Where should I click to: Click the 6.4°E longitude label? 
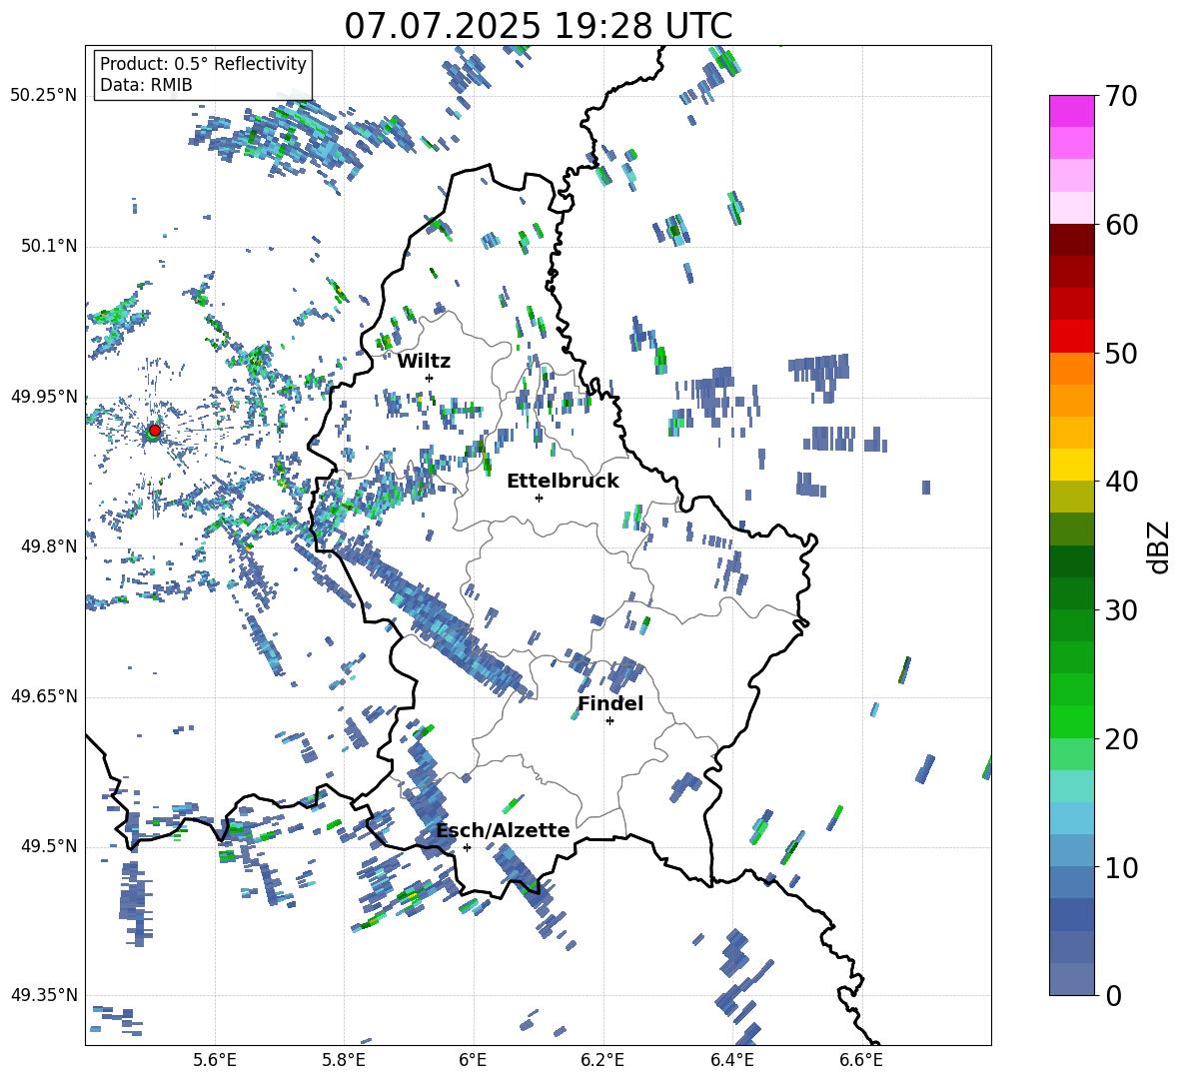pos(731,1060)
